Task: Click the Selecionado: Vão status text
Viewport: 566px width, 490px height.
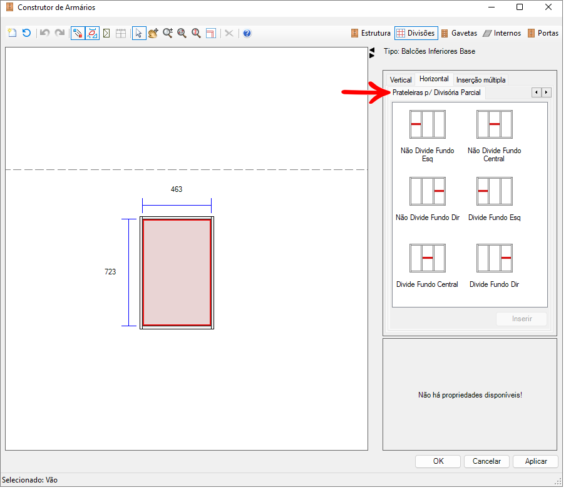Action: (x=29, y=481)
